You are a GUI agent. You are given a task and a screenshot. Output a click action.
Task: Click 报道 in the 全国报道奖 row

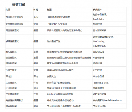(36, 58)
